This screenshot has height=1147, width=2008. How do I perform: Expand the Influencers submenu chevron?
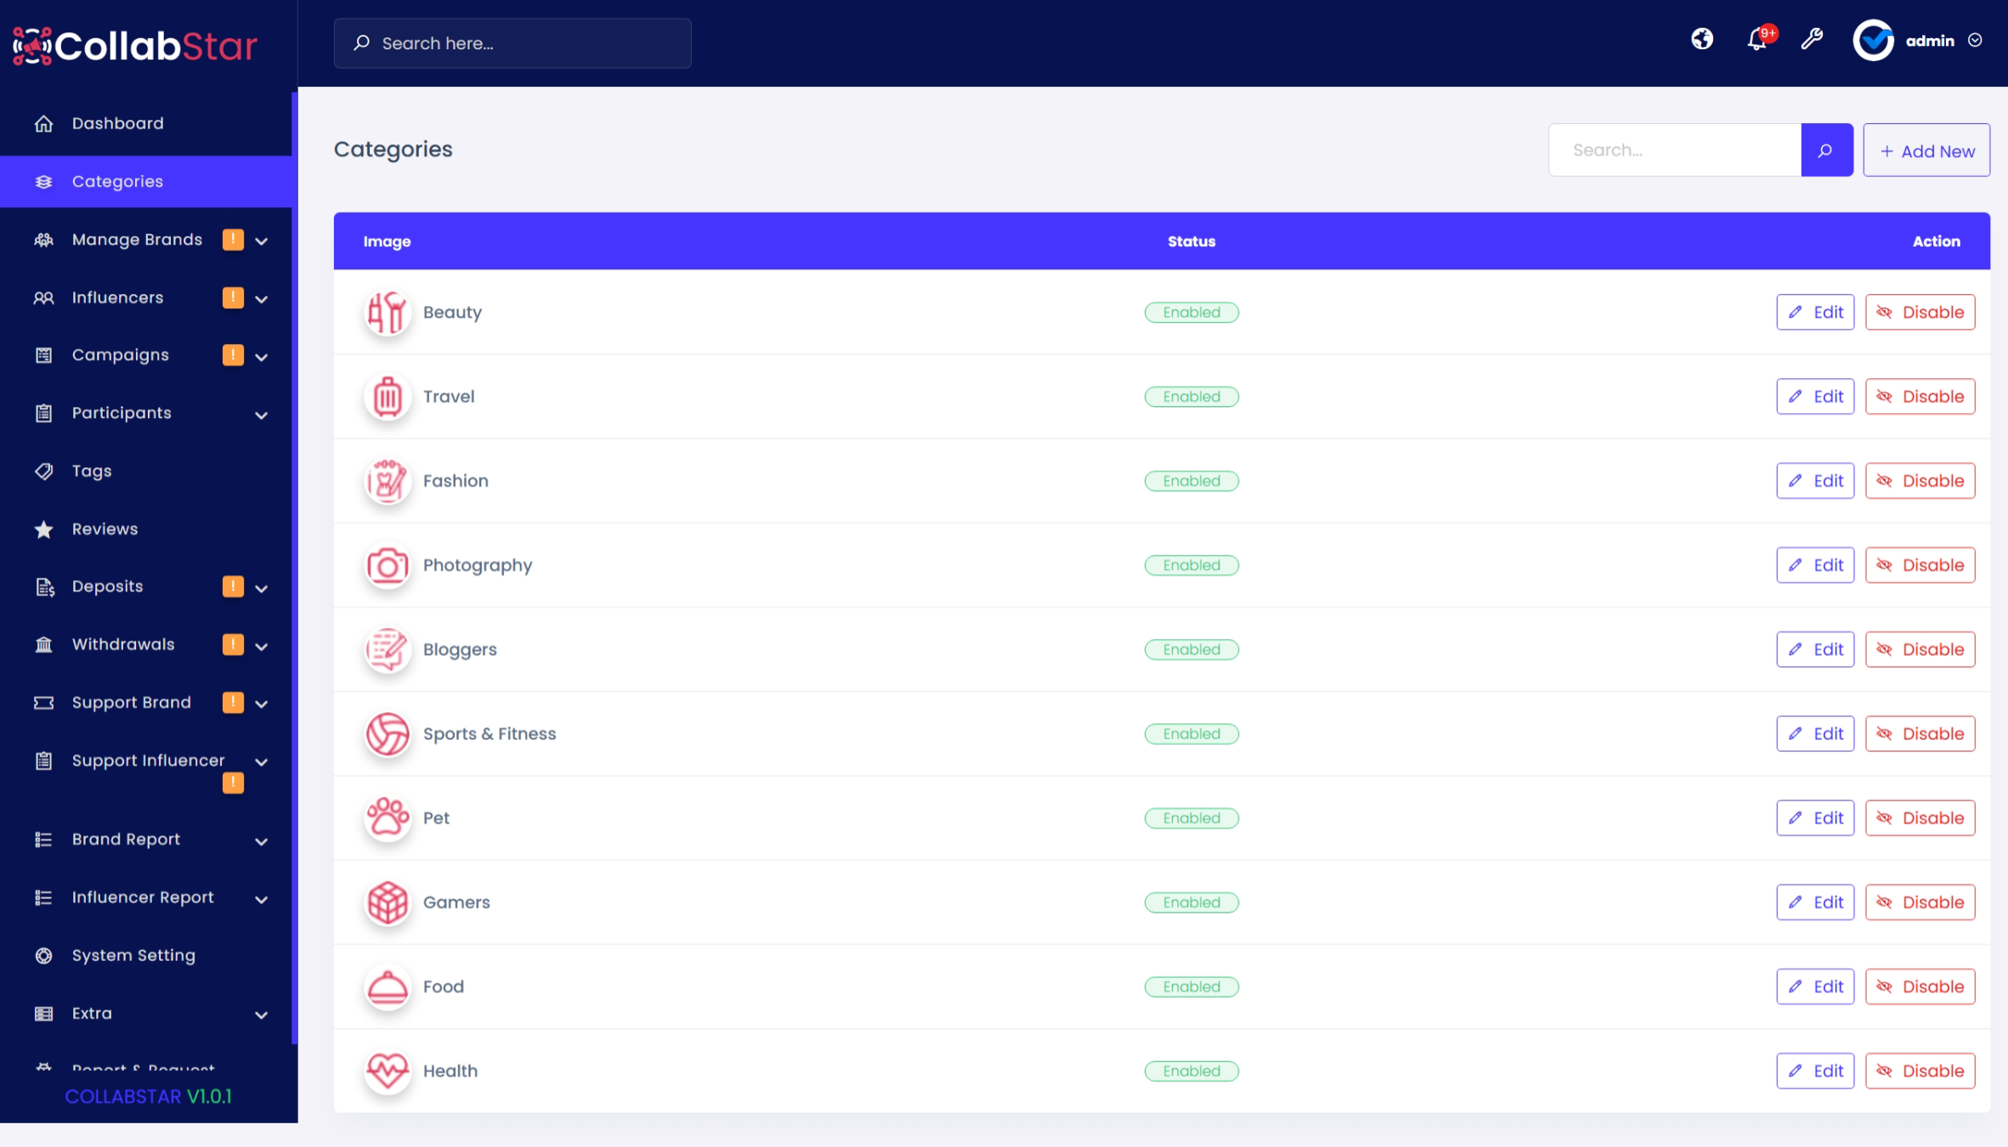click(x=262, y=299)
